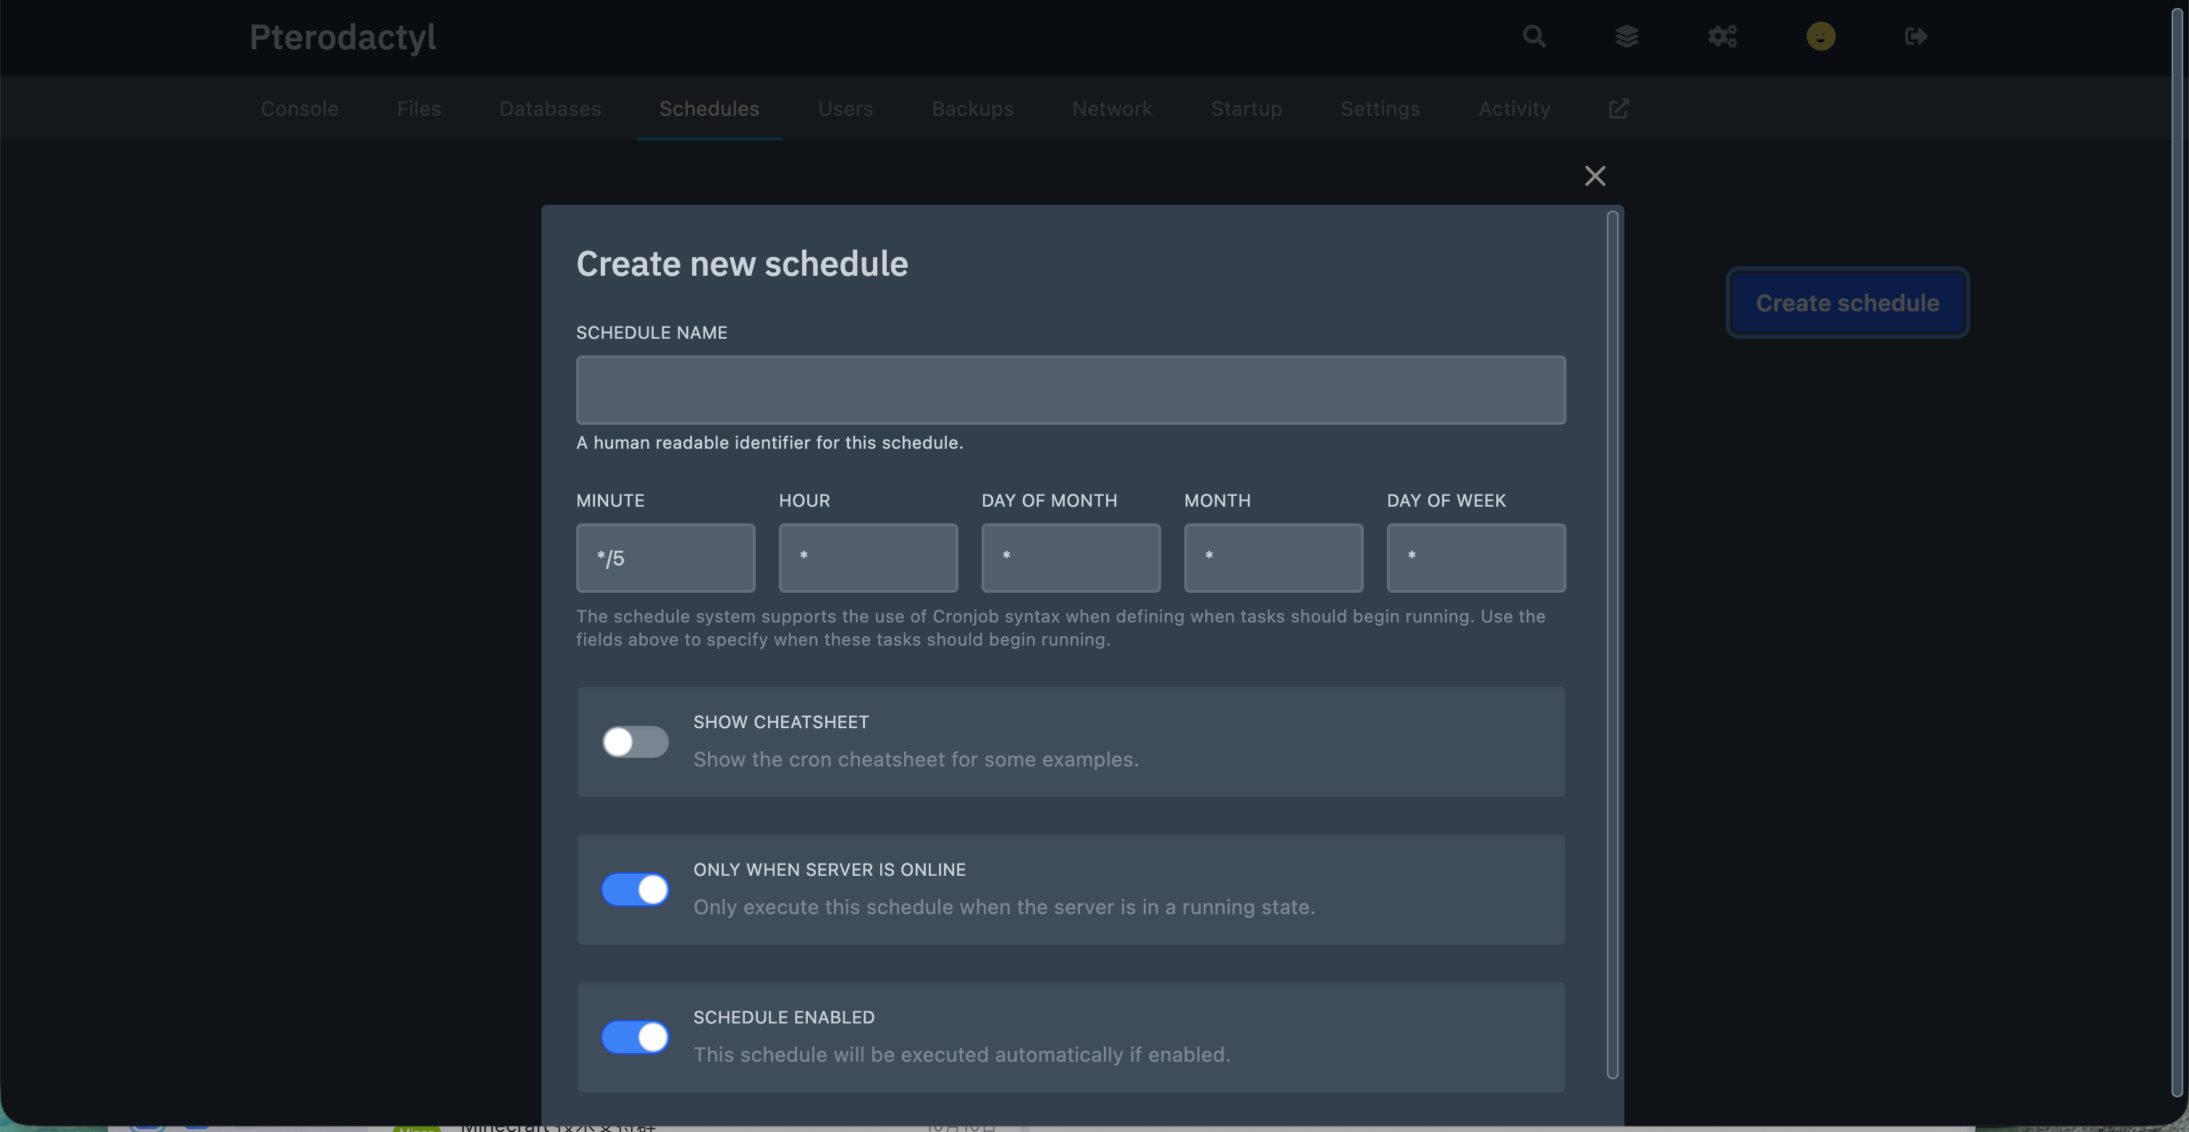Open the search magnifier icon
Viewport: 2189px width, 1132px height.
[1534, 36]
